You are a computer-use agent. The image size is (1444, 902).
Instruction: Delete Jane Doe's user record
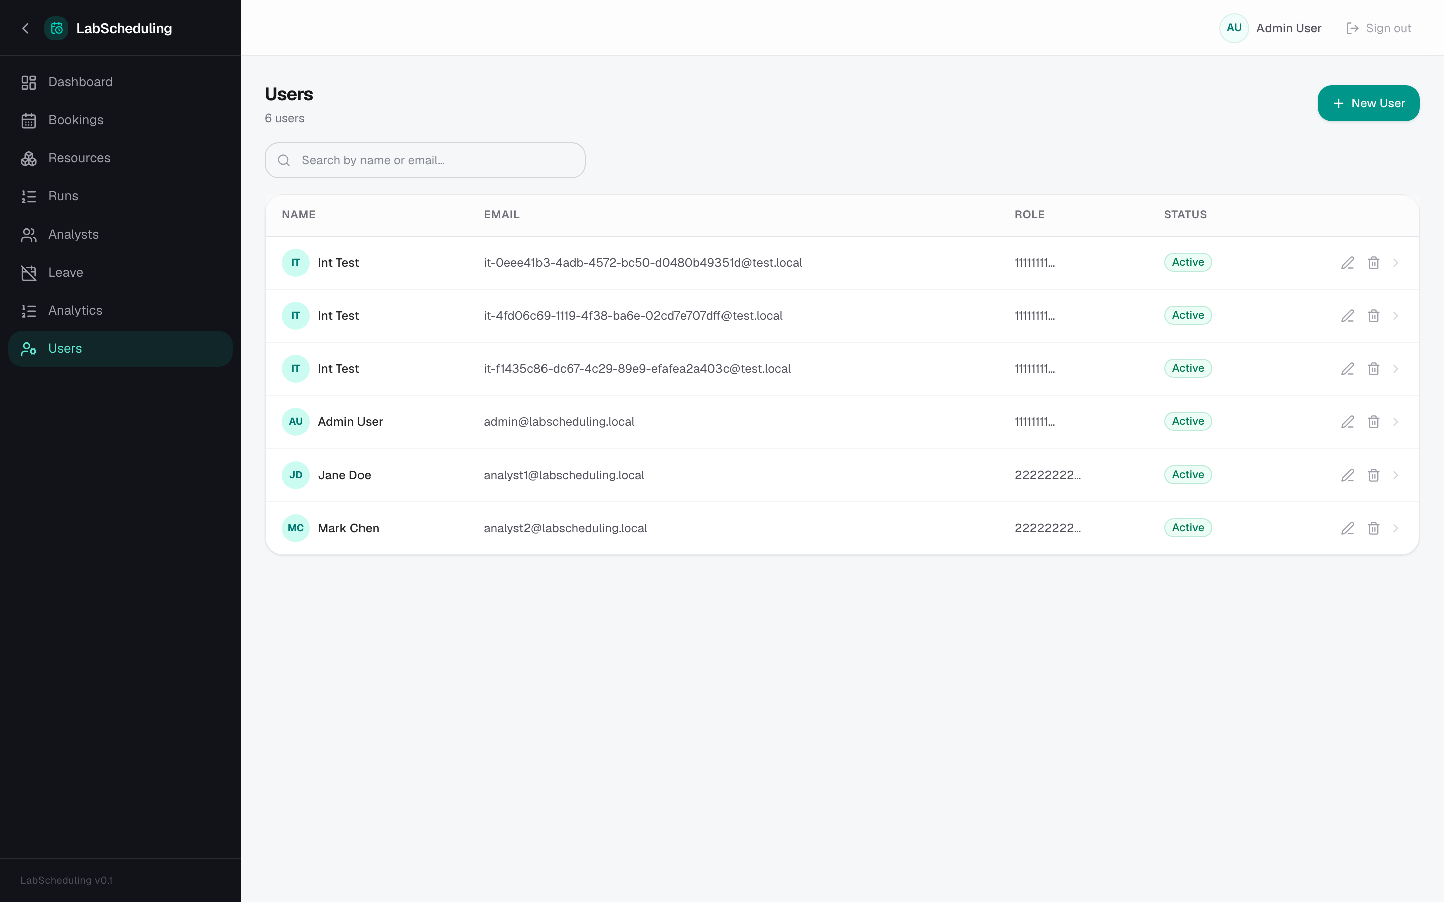tap(1374, 475)
